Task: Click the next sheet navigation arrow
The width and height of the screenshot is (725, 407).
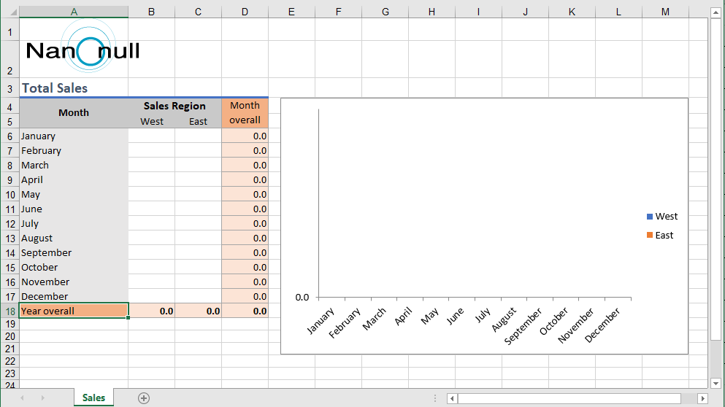Action: (x=42, y=398)
